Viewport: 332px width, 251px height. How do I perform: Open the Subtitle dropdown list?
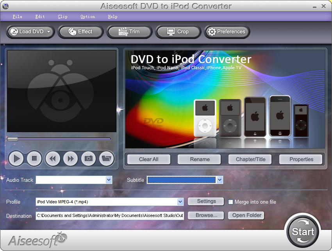coord(220,180)
